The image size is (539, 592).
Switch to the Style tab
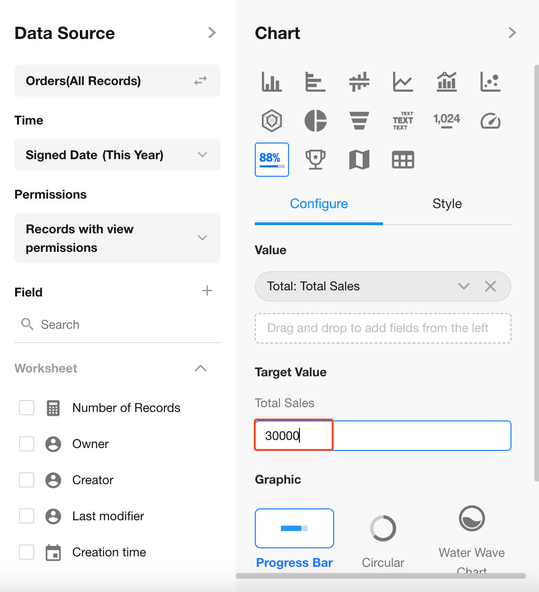click(x=447, y=204)
